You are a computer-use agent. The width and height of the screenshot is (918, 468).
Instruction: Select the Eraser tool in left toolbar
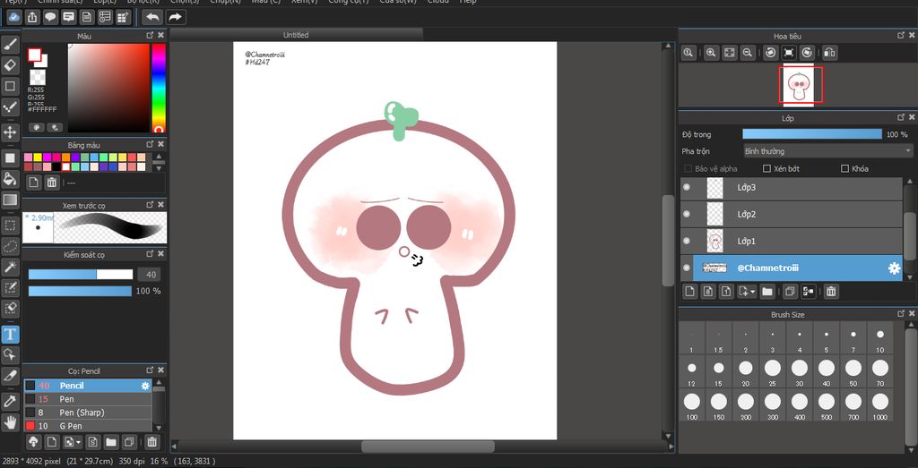click(x=11, y=65)
